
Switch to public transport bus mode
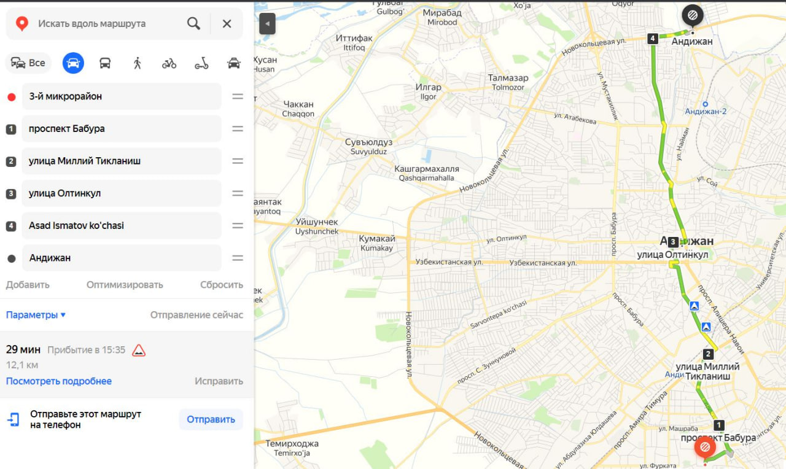pyautogui.click(x=105, y=63)
